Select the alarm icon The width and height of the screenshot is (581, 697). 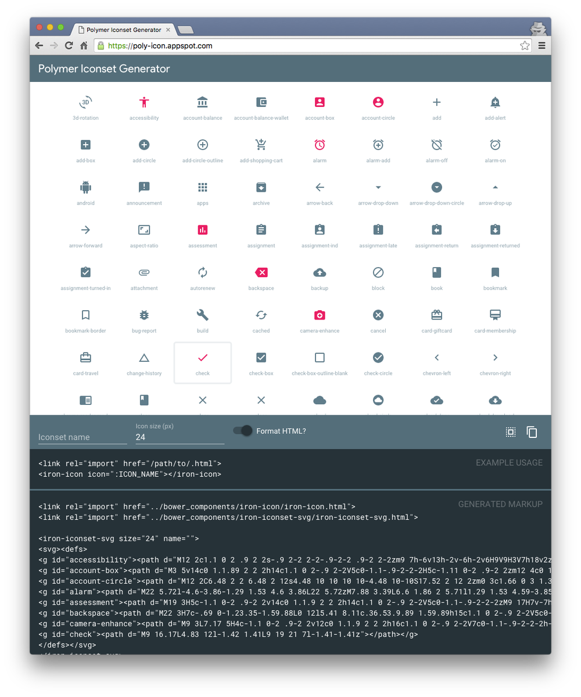coord(320,145)
